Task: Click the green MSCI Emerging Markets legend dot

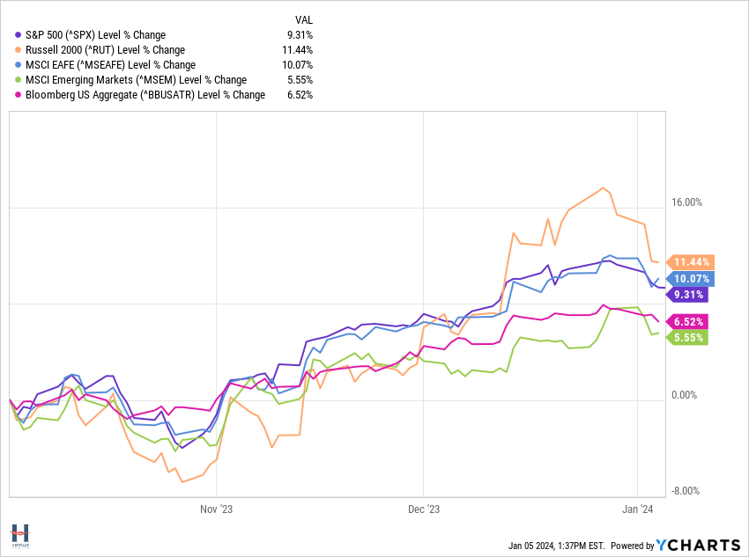Action: click(19, 80)
